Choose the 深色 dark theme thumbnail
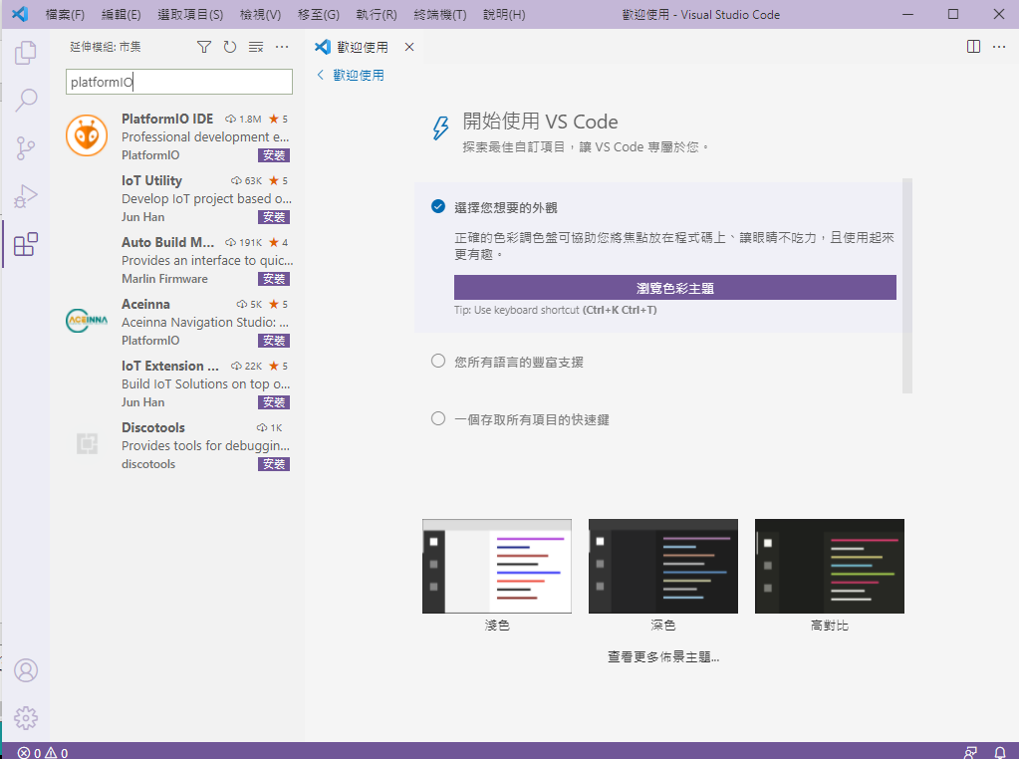Viewport: 1019px width, 759px height. pyautogui.click(x=663, y=566)
